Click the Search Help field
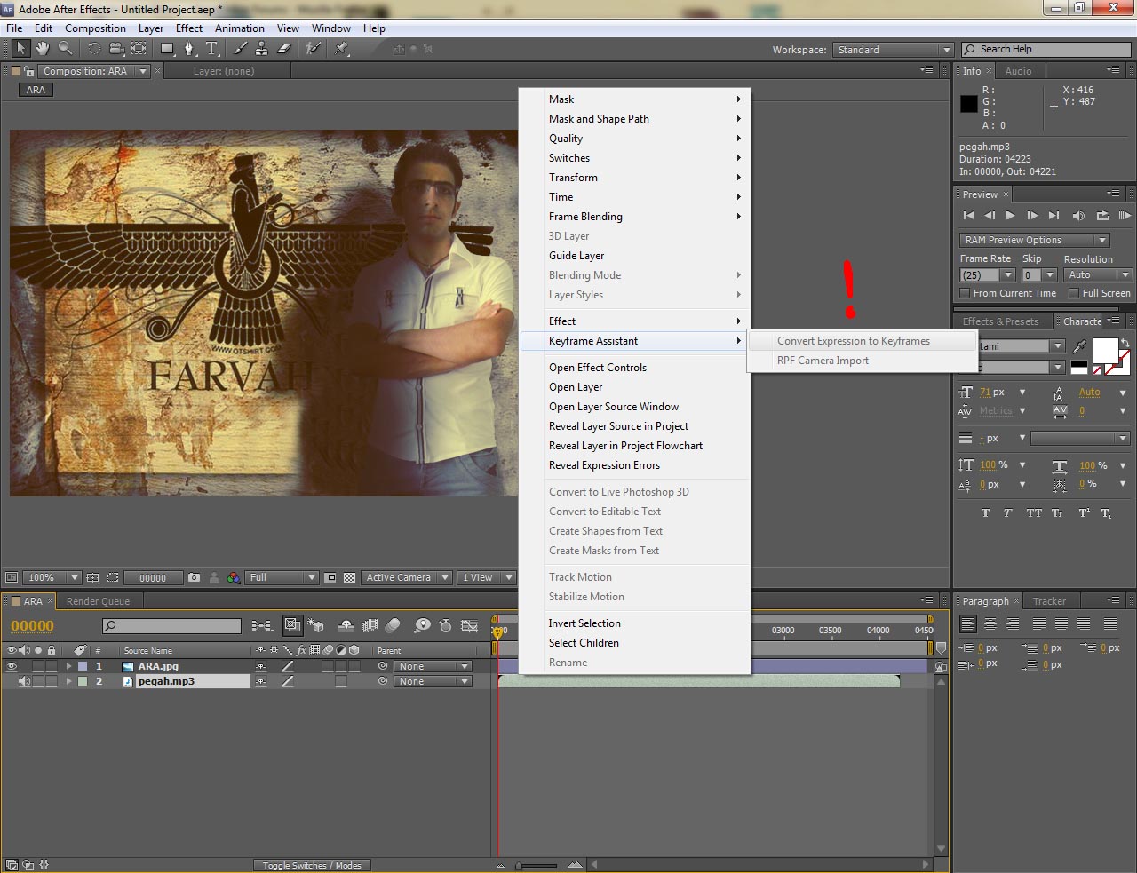The width and height of the screenshot is (1137, 873). [x=1046, y=49]
